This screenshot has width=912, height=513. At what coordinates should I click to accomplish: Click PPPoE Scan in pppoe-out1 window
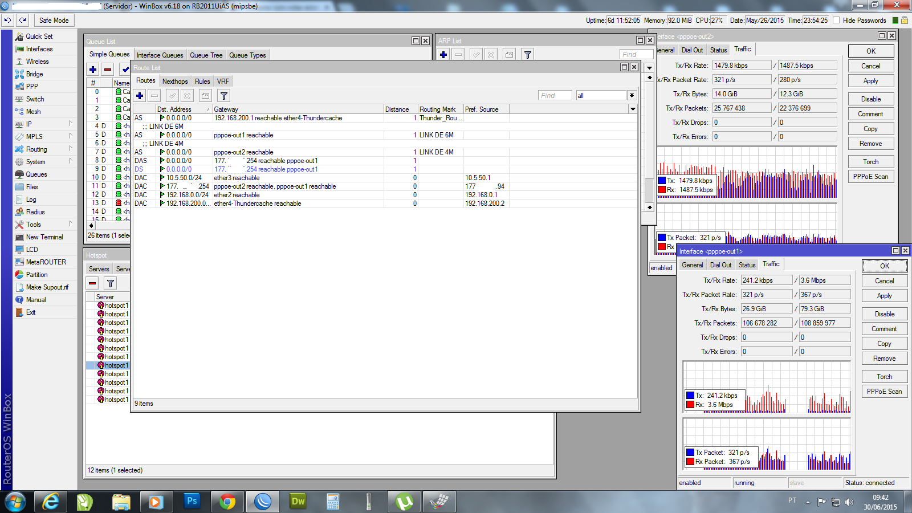[x=885, y=392]
